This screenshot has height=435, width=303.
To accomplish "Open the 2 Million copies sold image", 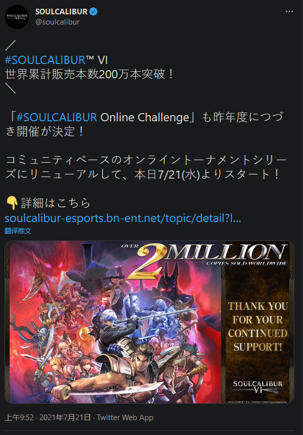I will 149,322.
